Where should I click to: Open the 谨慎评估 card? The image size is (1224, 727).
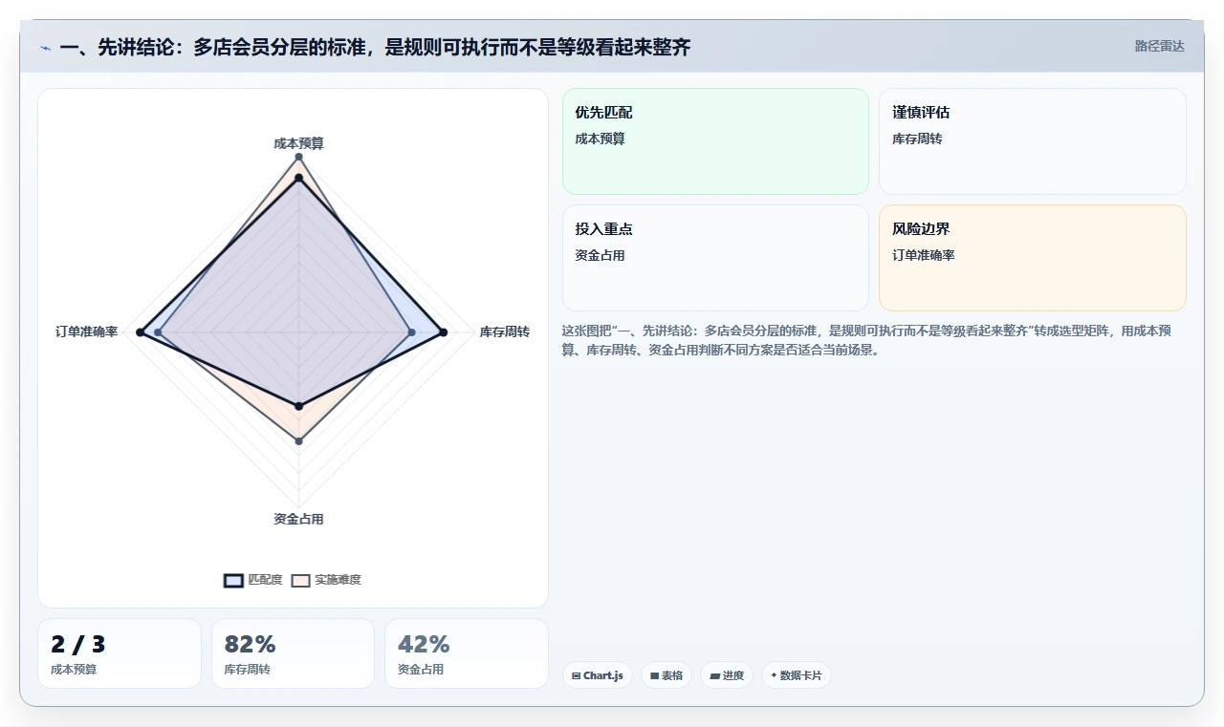[x=1033, y=141]
